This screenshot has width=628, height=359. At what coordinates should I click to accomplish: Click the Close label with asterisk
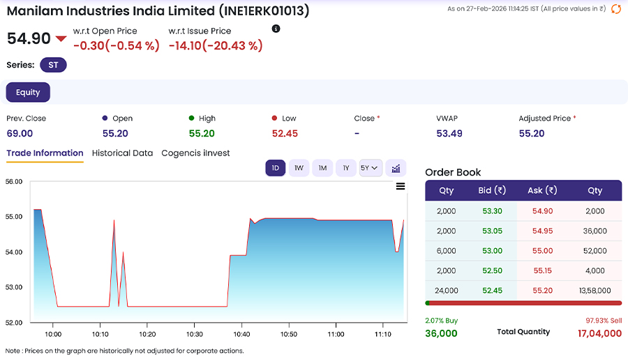(x=367, y=119)
